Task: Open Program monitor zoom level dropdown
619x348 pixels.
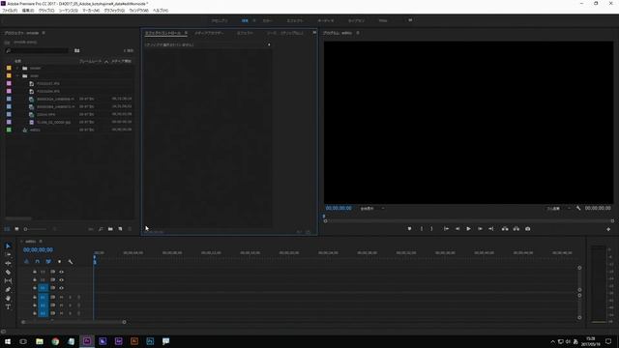Action: point(371,209)
